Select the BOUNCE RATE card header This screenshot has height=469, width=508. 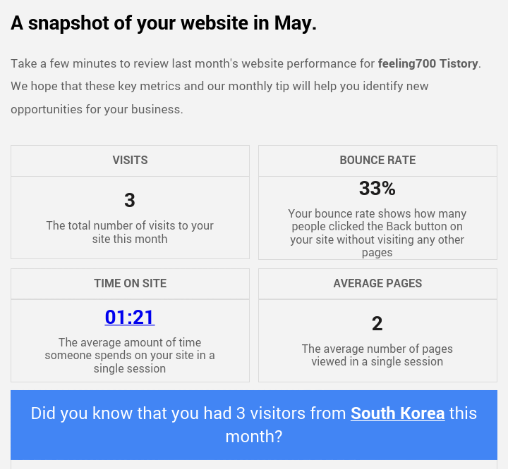pos(377,161)
